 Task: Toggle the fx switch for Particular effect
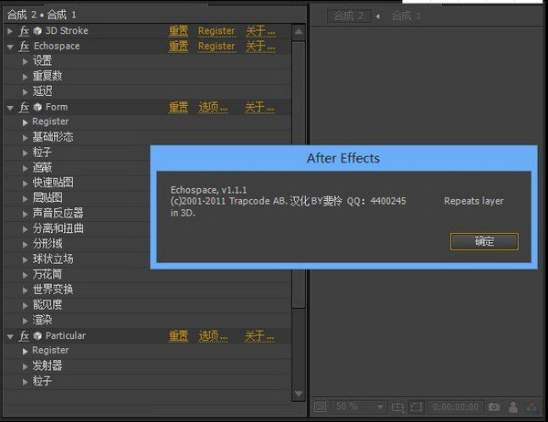click(x=24, y=335)
